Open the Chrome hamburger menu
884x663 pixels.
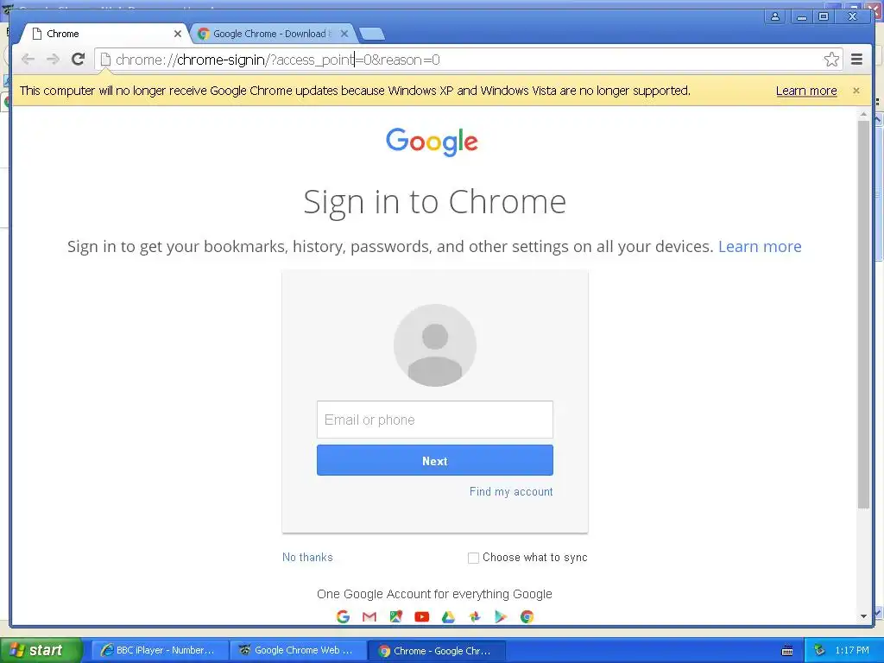point(857,60)
